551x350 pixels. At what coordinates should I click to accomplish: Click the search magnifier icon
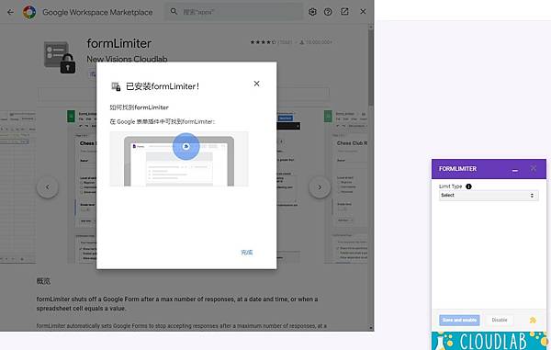174,12
